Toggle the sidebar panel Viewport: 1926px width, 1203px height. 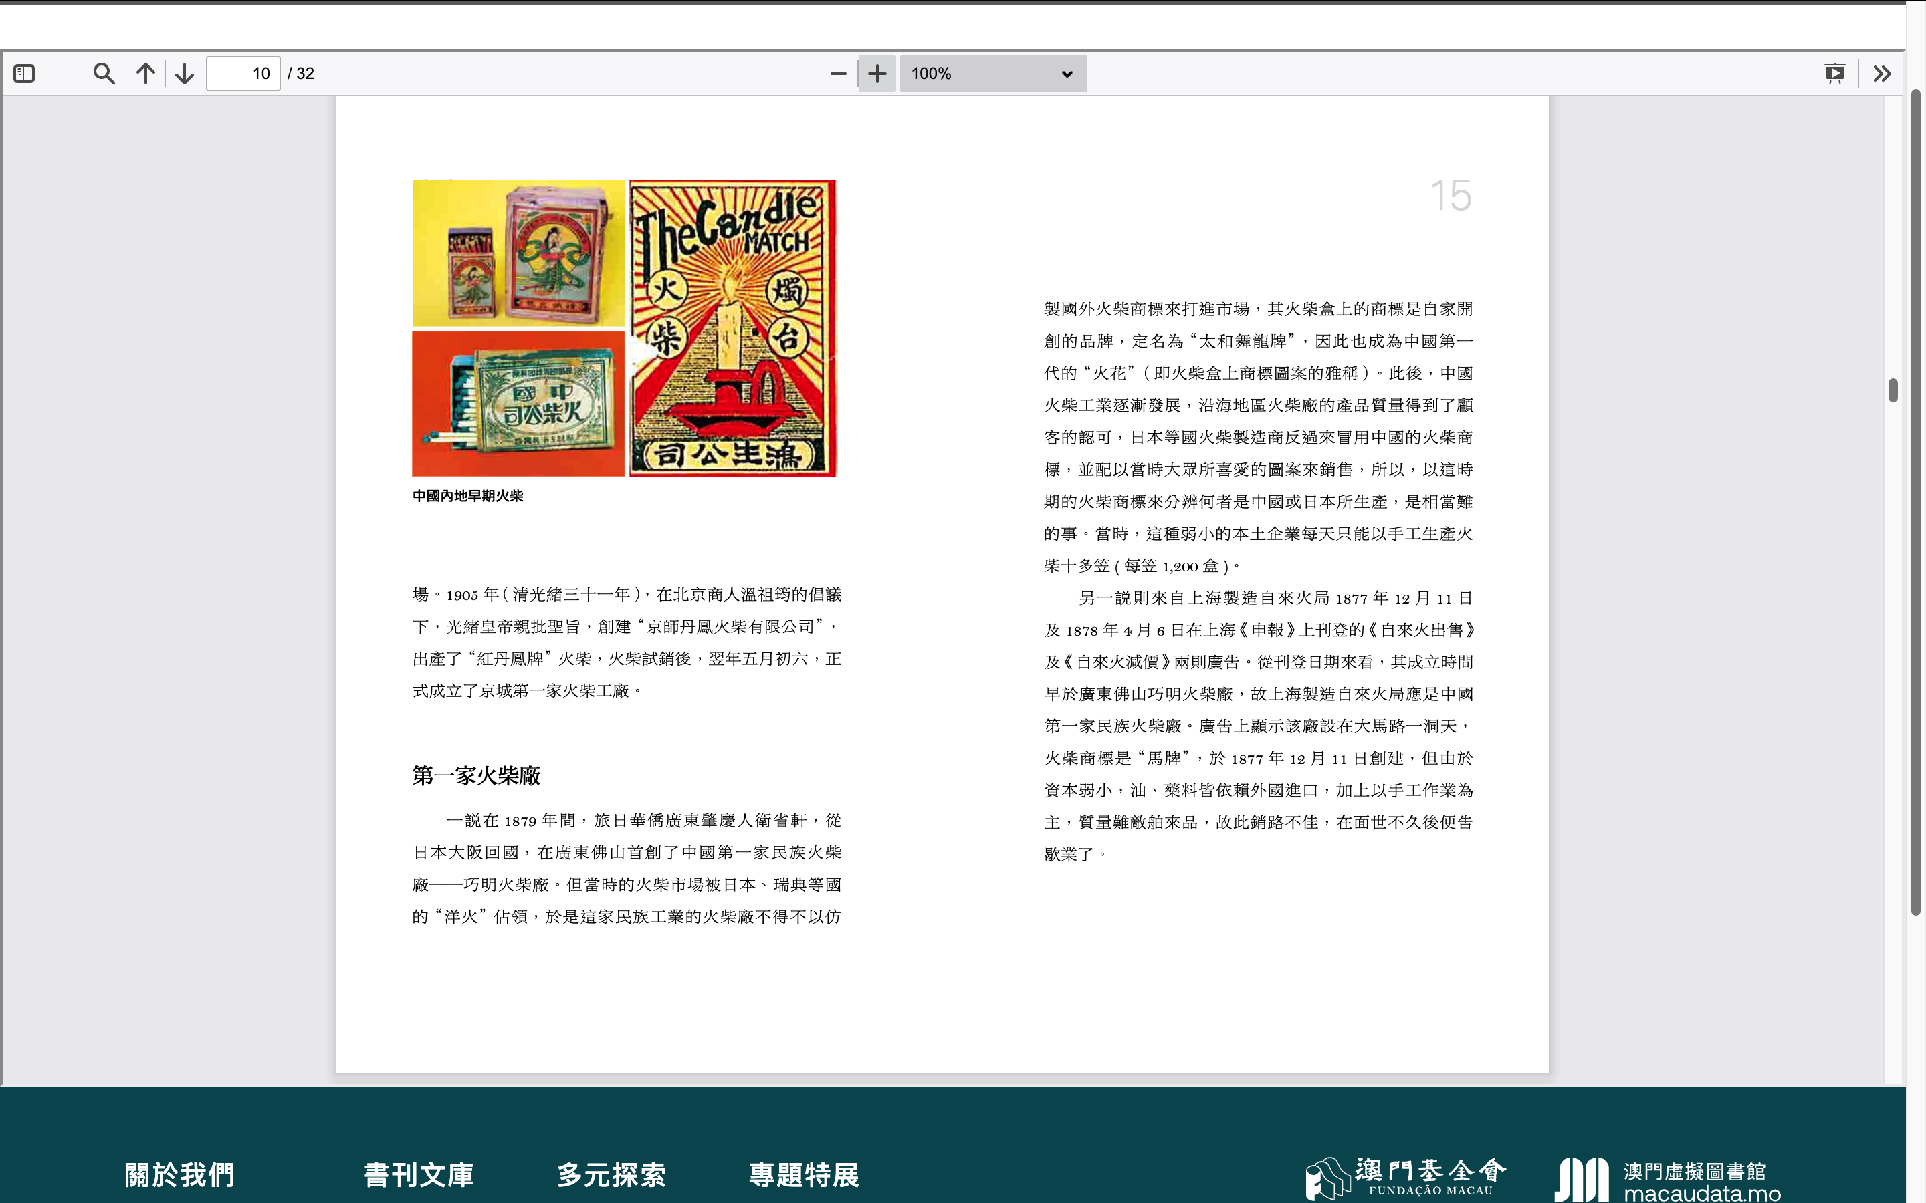coord(25,72)
